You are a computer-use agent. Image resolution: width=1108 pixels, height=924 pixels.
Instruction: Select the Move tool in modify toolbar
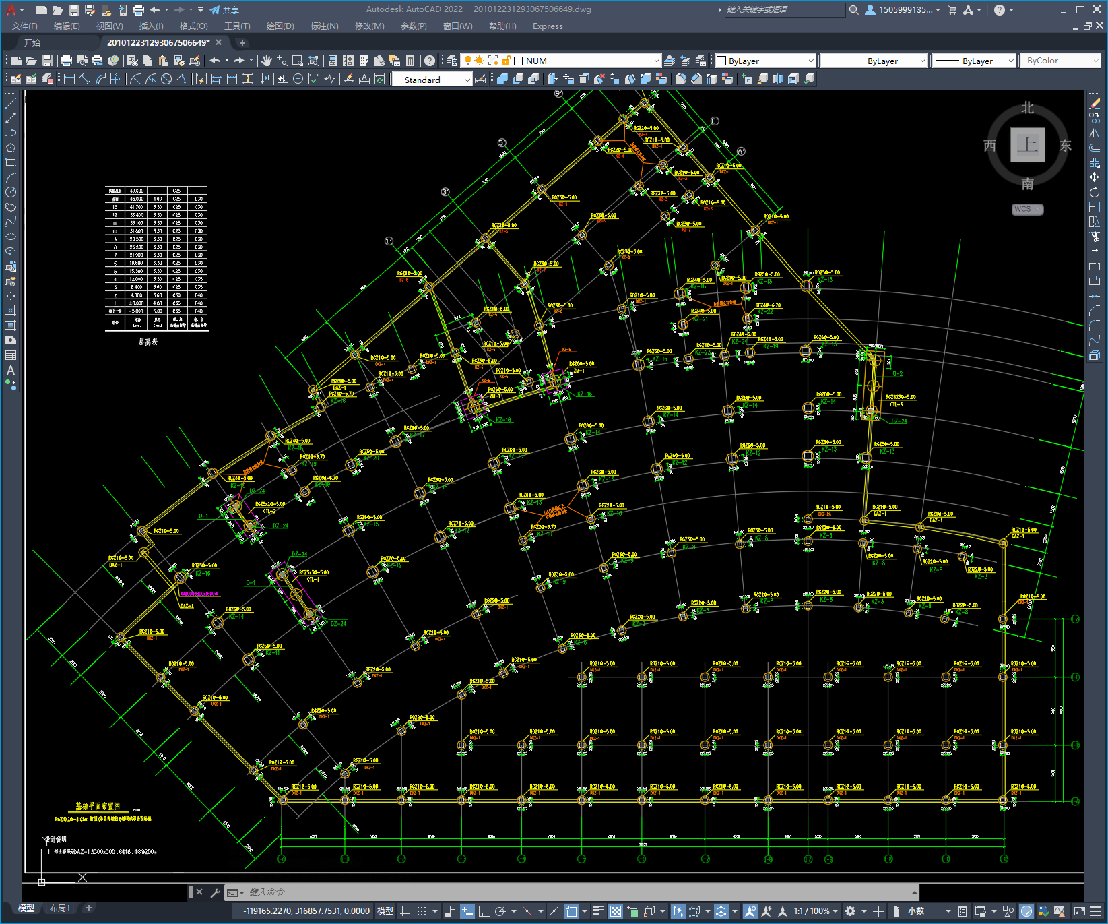pos(1095,177)
